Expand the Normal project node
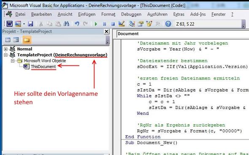 click(6, 49)
